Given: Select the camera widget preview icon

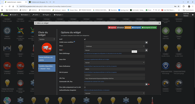Looking at the screenshot, I should click(x=47, y=48).
